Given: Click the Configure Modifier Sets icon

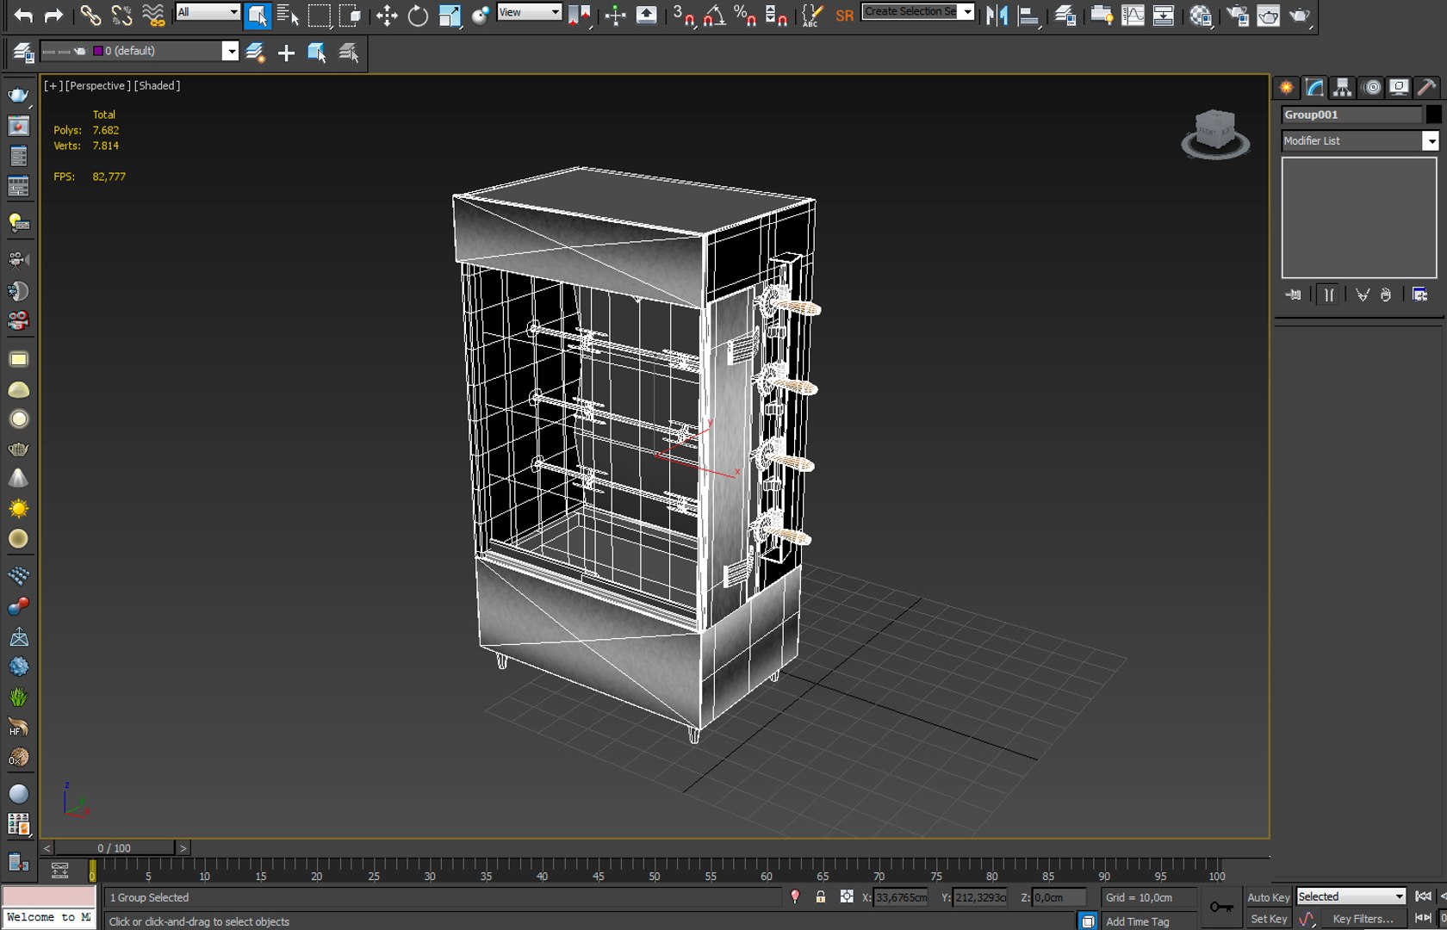Looking at the screenshot, I should [1420, 294].
